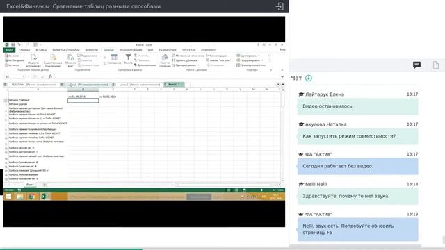Click the Мгновенное заполнение (Flash Fill) button

[x=188, y=56]
